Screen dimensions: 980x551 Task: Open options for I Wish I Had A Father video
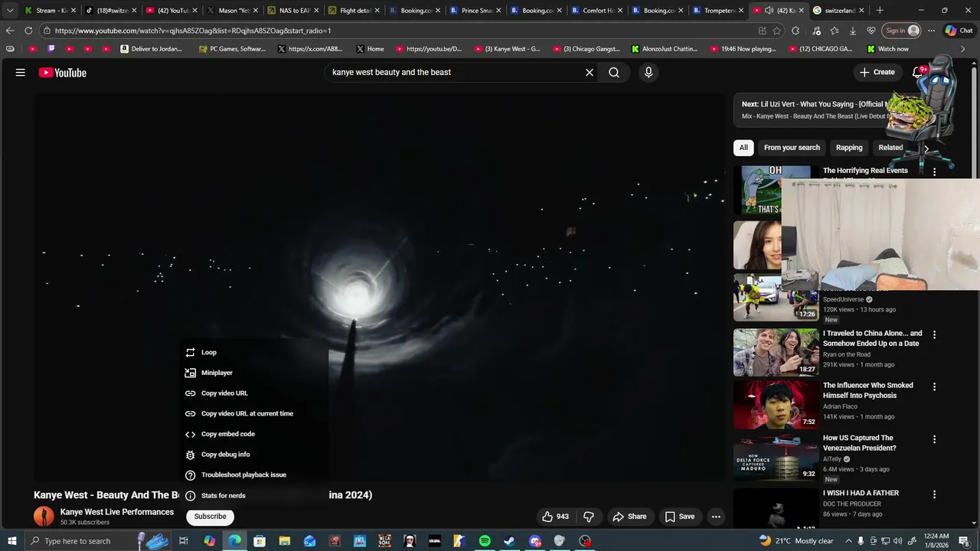coord(934,494)
